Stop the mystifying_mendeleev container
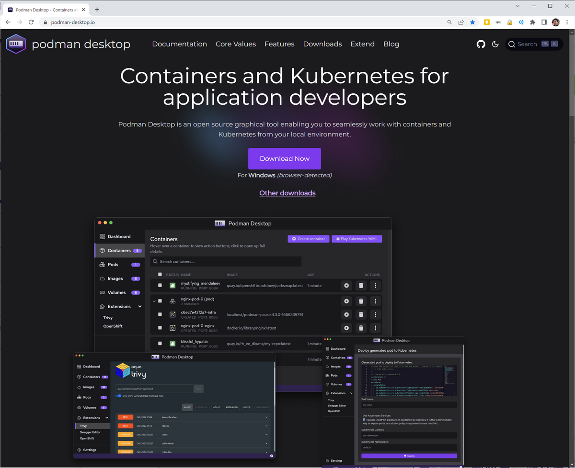The image size is (575, 468). (x=346, y=286)
